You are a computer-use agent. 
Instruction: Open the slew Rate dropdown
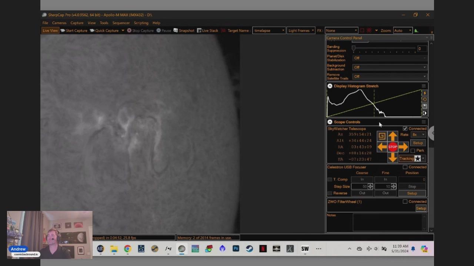[418, 135]
